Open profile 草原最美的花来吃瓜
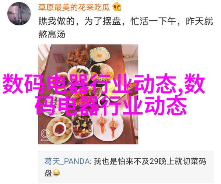The height and width of the screenshot is (184, 221). click(74, 7)
